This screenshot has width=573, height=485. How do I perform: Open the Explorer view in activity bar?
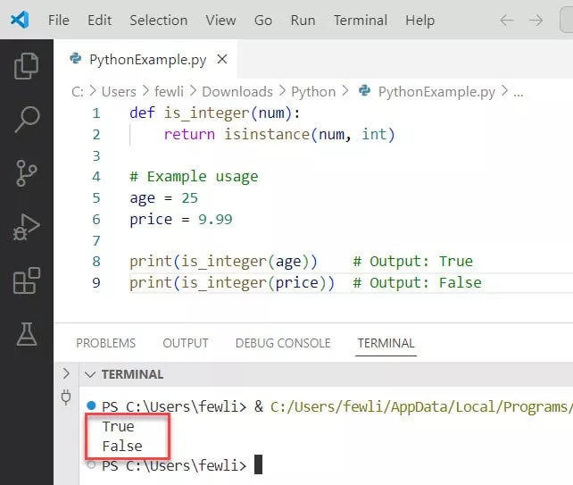[27, 66]
